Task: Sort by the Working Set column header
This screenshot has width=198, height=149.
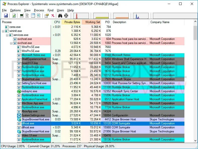Action: coord(91,22)
